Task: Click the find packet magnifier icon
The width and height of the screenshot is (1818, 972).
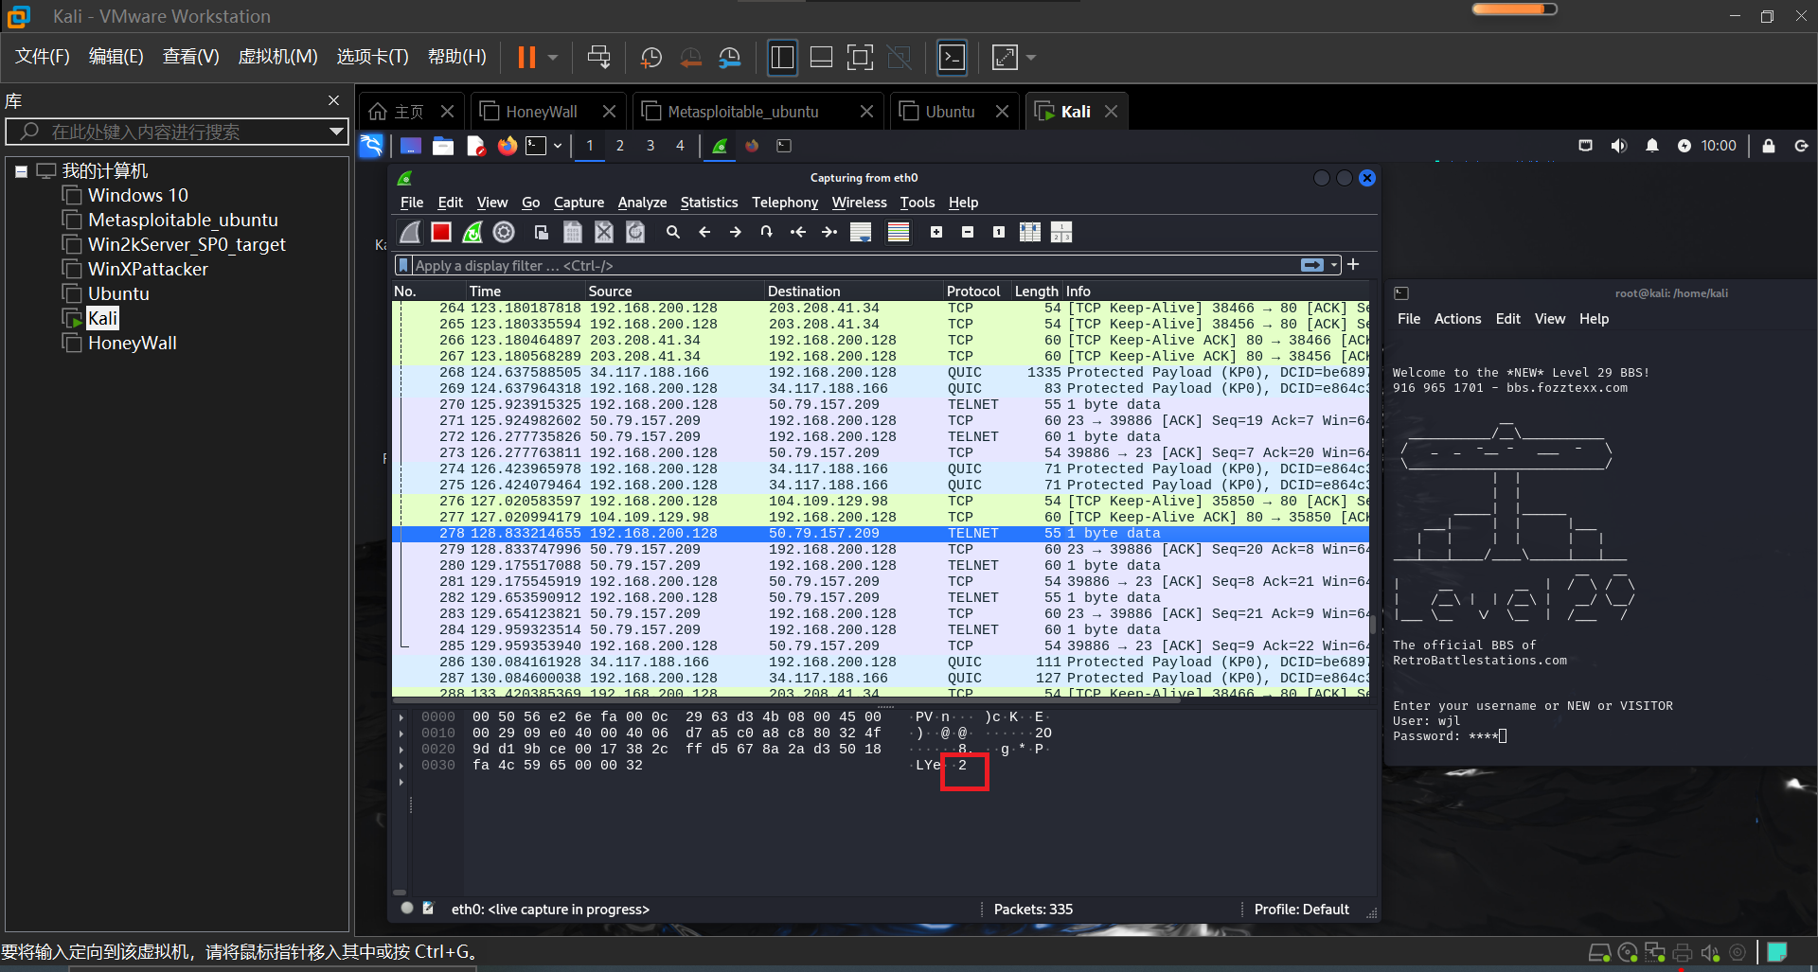Action: pos(673,232)
